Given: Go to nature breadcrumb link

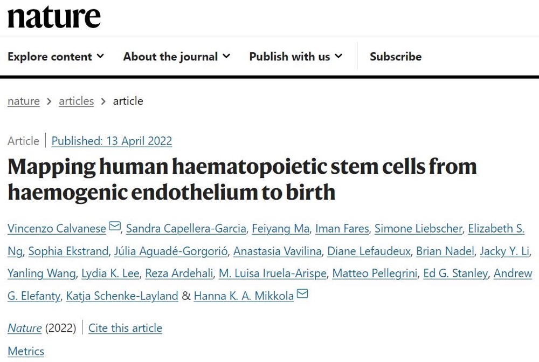Looking at the screenshot, I should [24, 101].
